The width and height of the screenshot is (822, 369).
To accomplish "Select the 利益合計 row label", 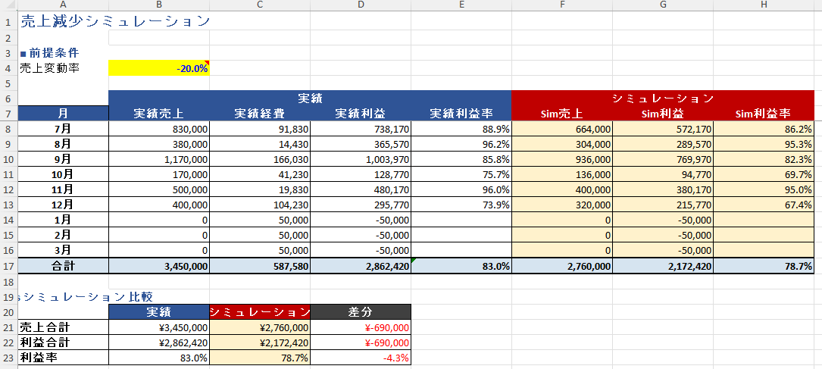I will (63, 342).
